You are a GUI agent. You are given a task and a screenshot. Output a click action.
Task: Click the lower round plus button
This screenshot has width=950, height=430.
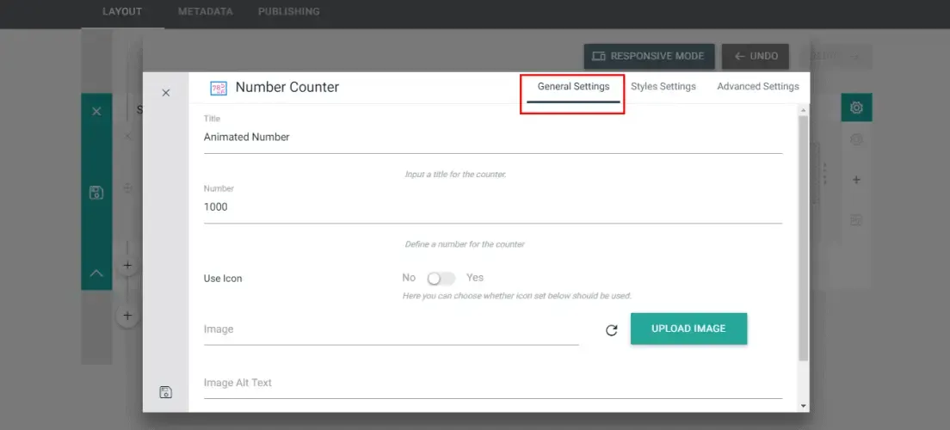pyautogui.click(x=127, y=316)
